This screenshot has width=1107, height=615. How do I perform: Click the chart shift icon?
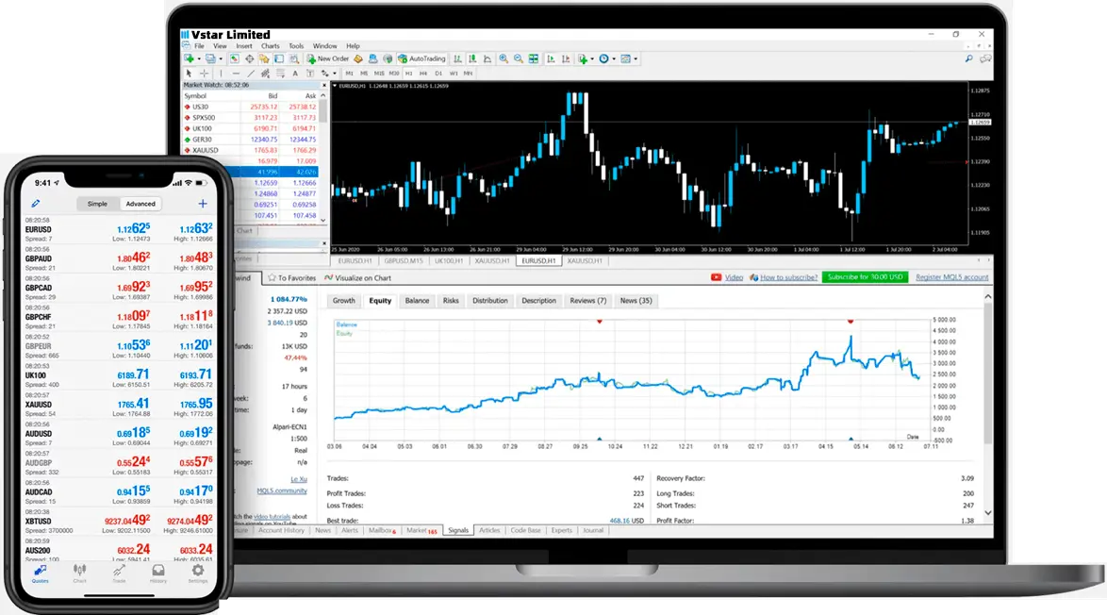[x=566, y=58]
